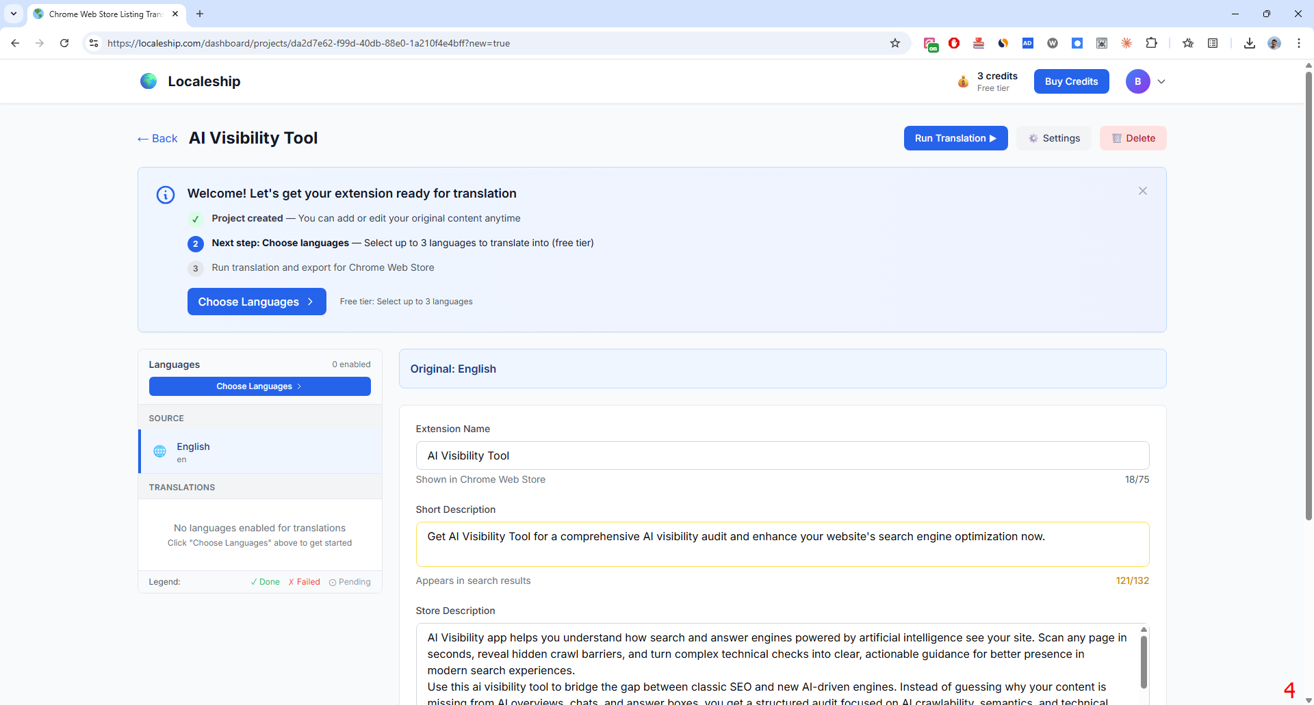Click the '0 enabled' text

click(351, 364)
